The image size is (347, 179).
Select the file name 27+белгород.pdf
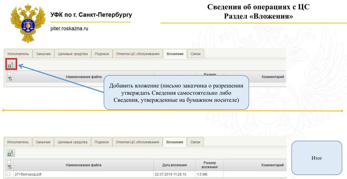pyautogui.click(x=28, y=174)
